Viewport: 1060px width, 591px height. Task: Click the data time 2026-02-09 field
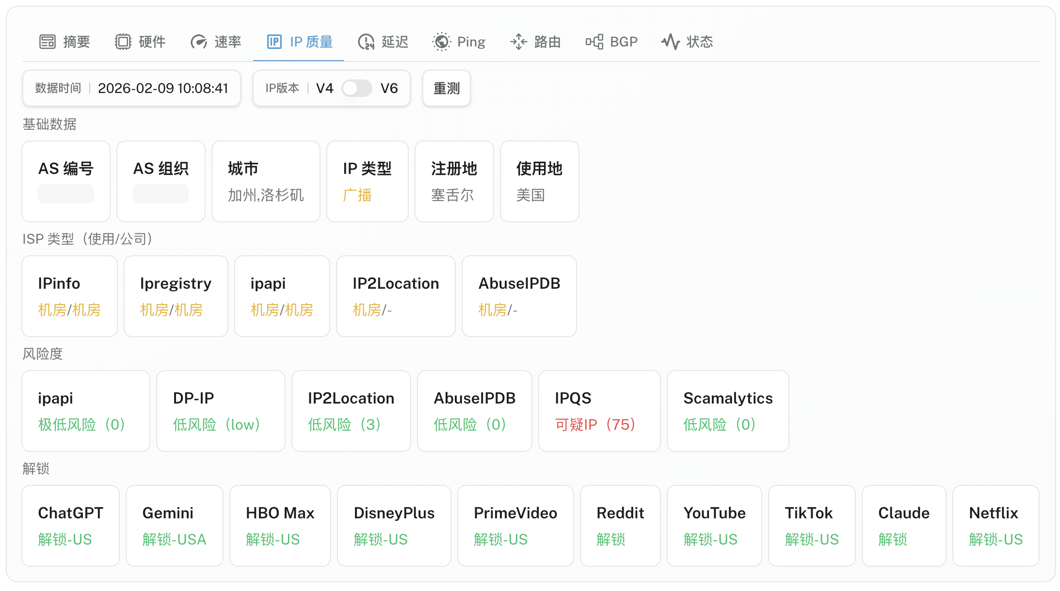162,88
